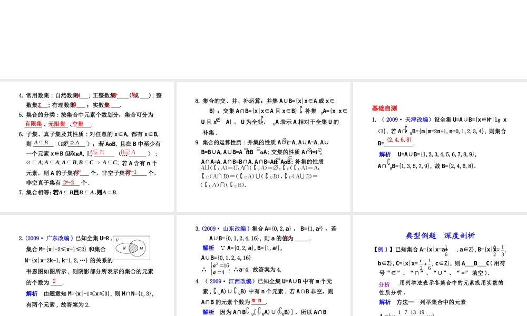This screenshot has width=527, height=316.
Task: Click the line U=A∪B={1,2,3,4,5,6,7,8,9}
Action: point(437,154)
